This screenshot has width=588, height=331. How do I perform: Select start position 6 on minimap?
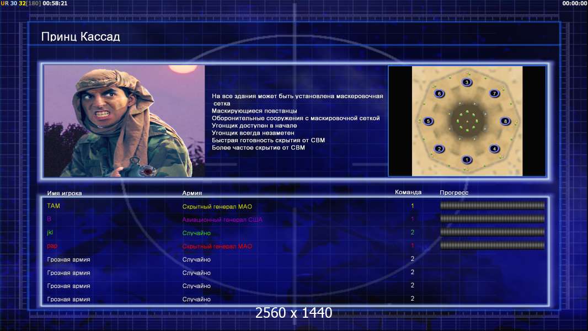click(x=439, y=93)
